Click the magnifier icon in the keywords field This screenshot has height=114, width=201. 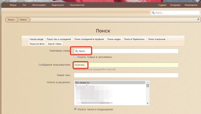tap(77, 51)
